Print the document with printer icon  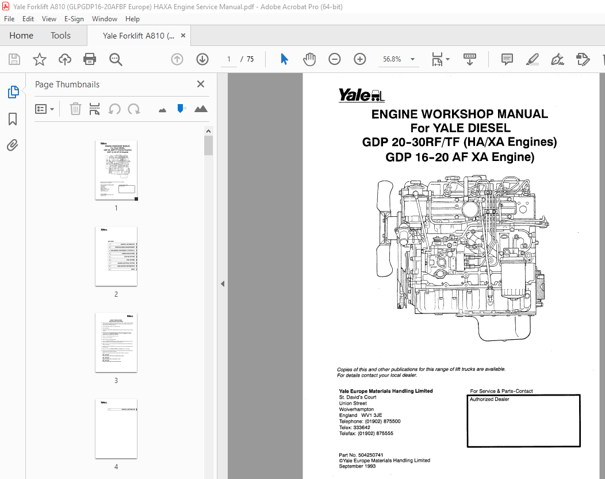point(90,59)
